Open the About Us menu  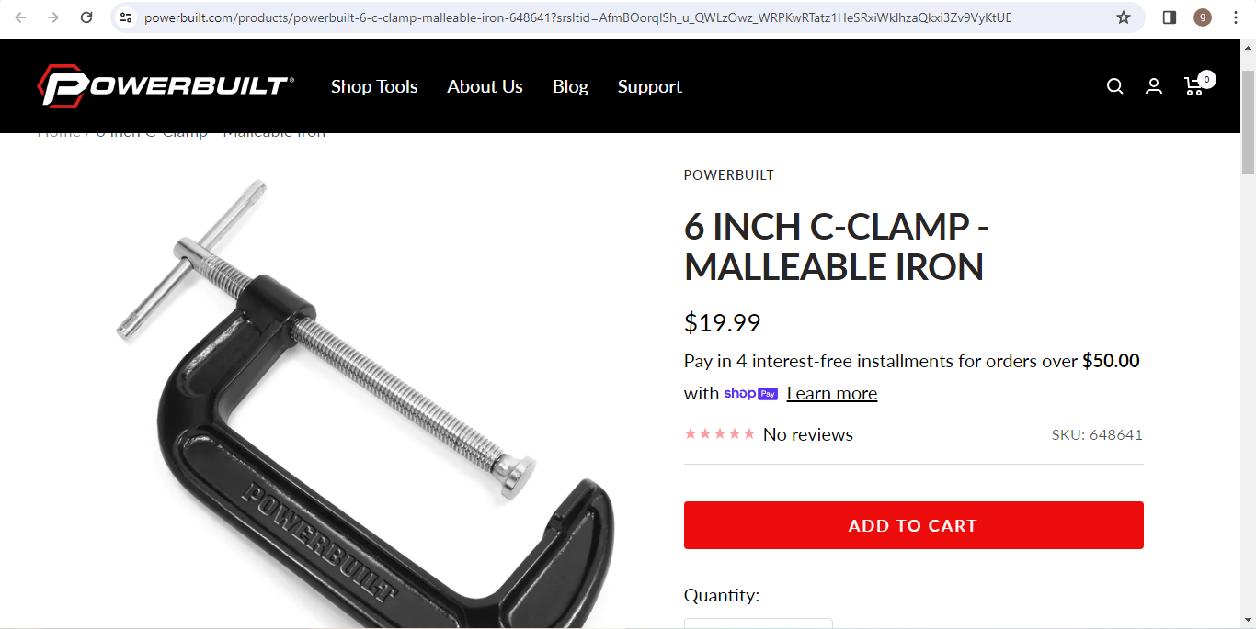tap(485, 86)
